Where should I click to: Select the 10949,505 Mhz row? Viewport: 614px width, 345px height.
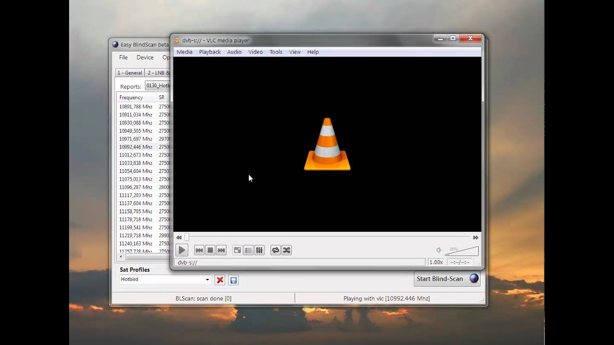click(144, 131)
